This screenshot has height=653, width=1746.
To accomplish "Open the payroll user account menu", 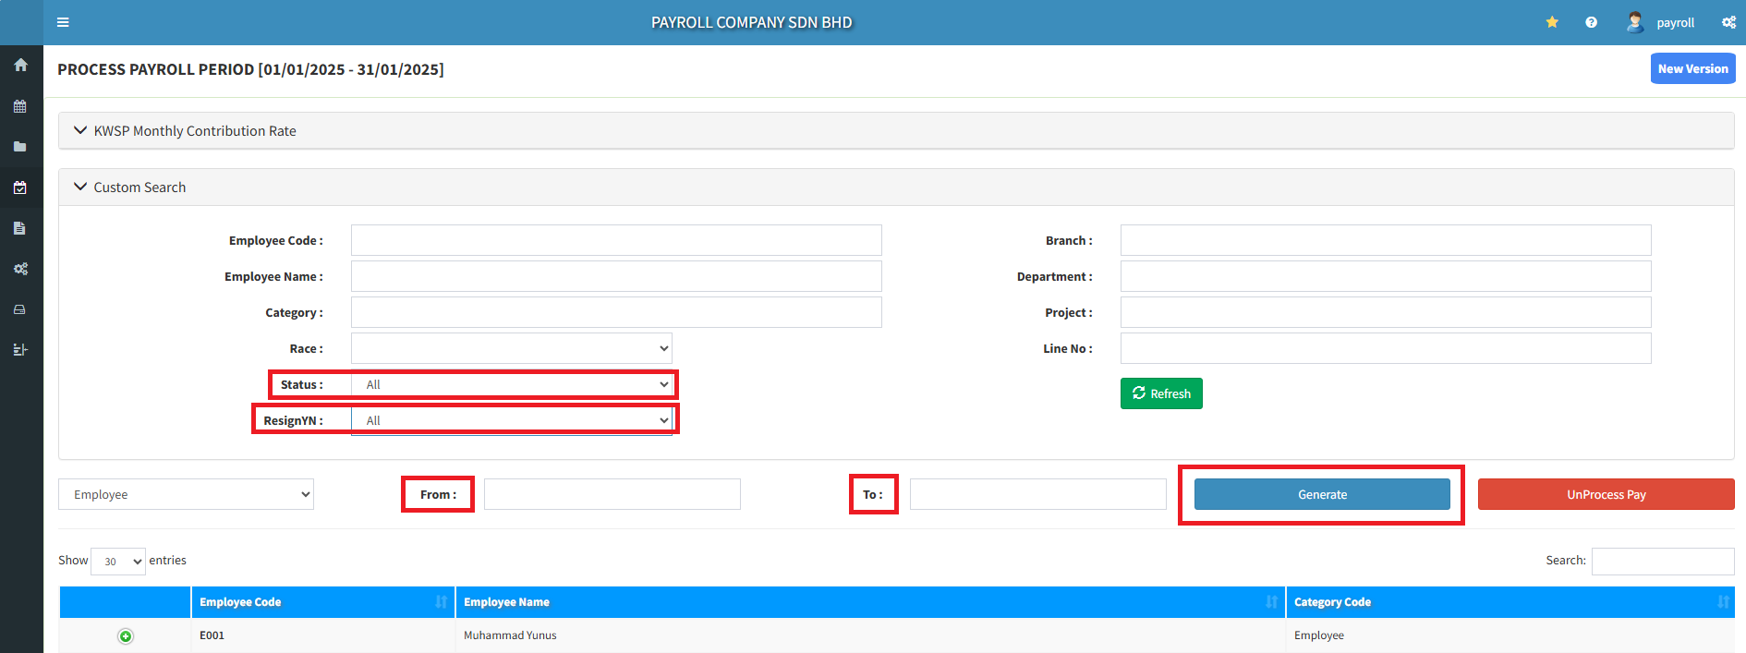I will (x=1661, y=22).
